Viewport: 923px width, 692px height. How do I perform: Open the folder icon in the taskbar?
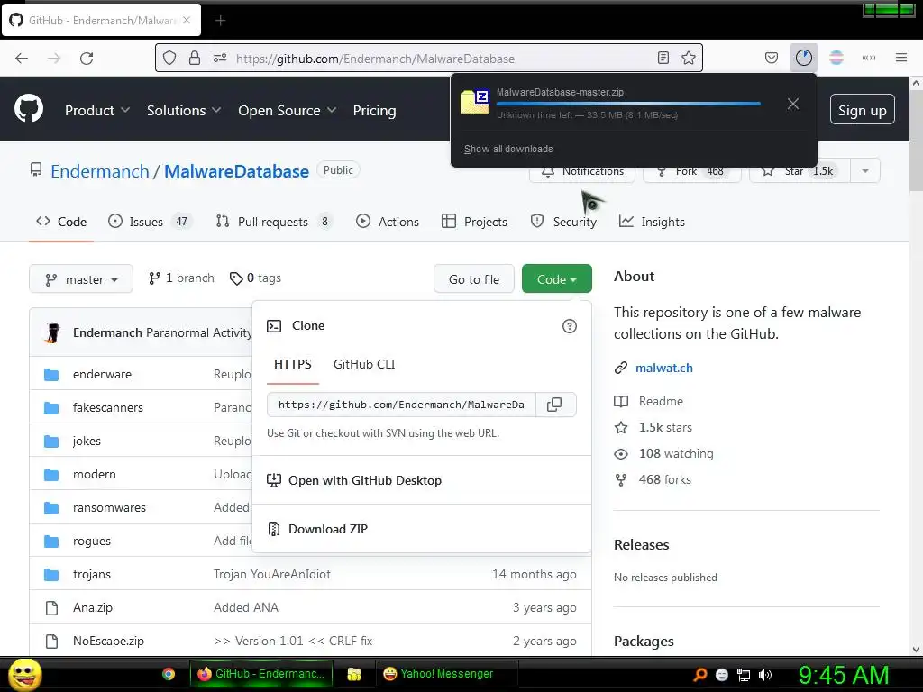click(353, 674)
